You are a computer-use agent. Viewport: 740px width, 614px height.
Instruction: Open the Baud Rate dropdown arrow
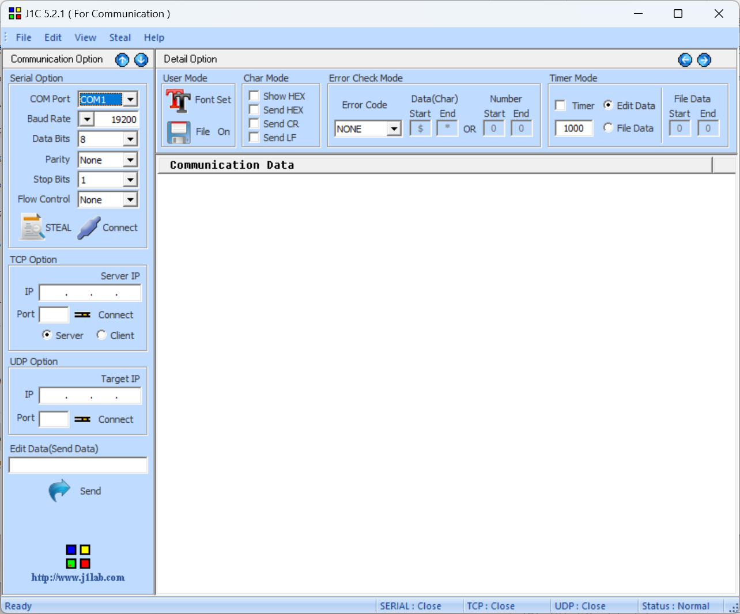(x=86, y=119)
